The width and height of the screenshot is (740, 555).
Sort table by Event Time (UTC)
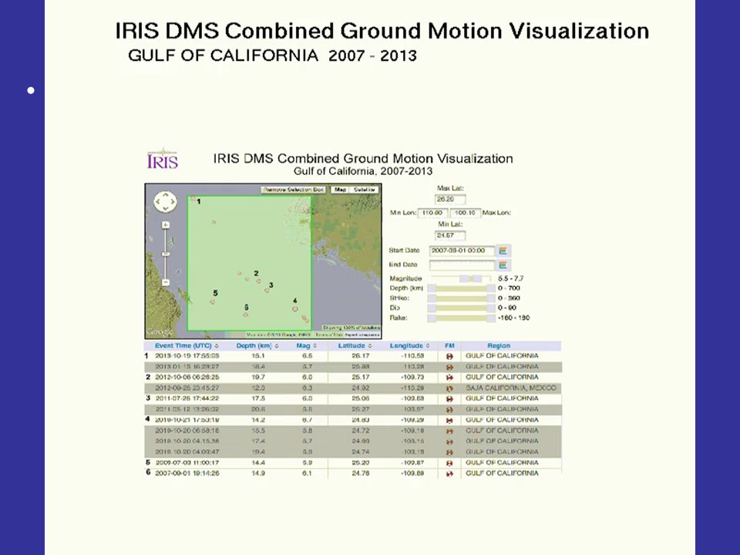(187, 346)
